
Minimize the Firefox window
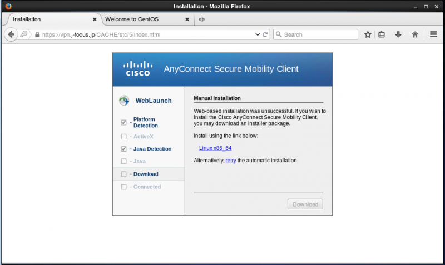pos(415,7)
